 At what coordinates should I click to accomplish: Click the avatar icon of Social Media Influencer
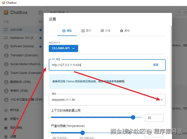point(6,64)
